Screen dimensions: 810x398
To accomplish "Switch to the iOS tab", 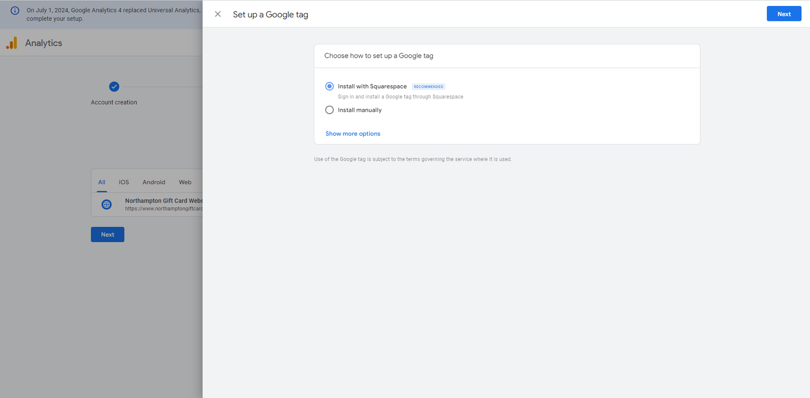I will click(x=124, y=182).
